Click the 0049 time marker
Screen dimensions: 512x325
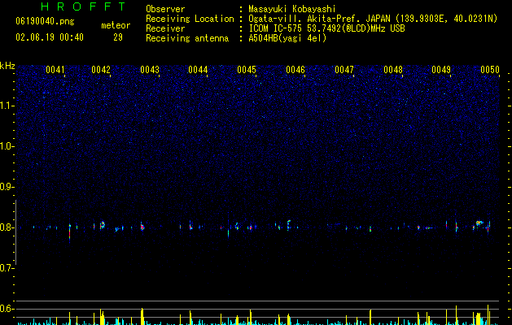tap(441, 70)
